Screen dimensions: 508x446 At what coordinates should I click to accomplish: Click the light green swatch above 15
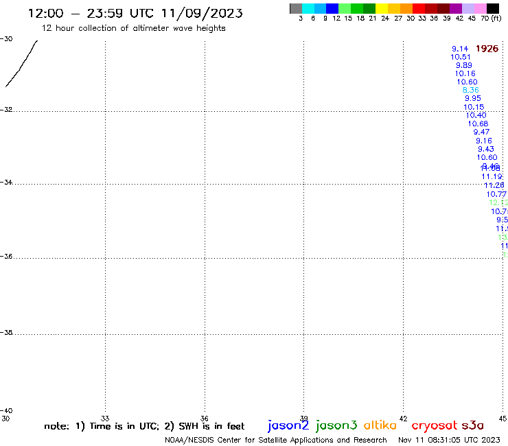[x=345, y=8]
